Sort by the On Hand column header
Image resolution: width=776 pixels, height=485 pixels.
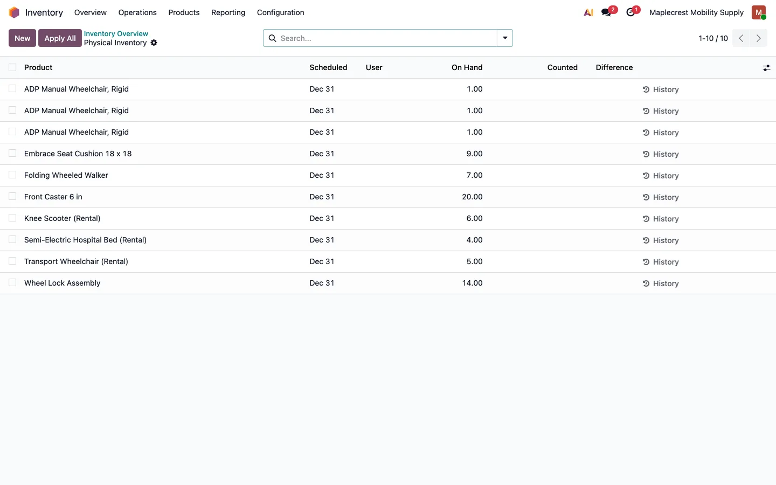pos(467,67)
